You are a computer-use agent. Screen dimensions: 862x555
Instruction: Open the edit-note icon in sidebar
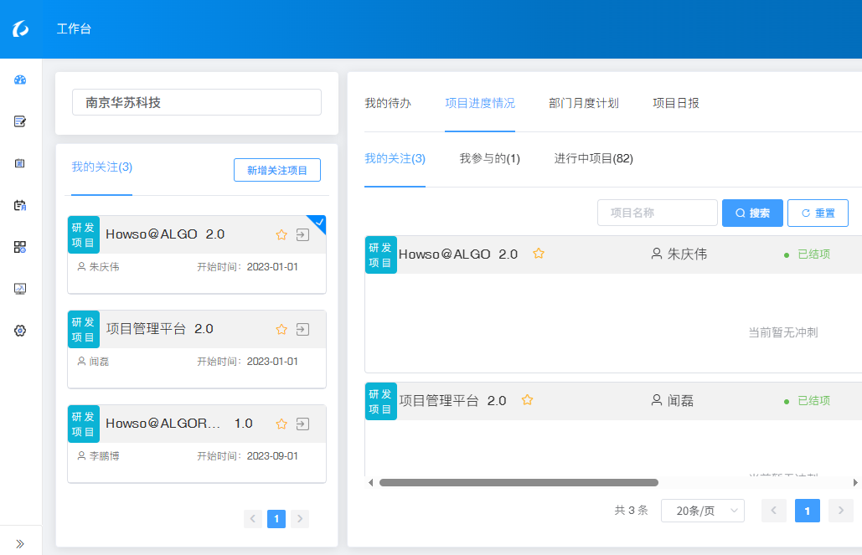pyautogui.click(x=20, y=121)
